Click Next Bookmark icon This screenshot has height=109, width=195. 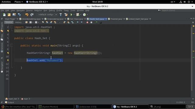coord(68,22)
